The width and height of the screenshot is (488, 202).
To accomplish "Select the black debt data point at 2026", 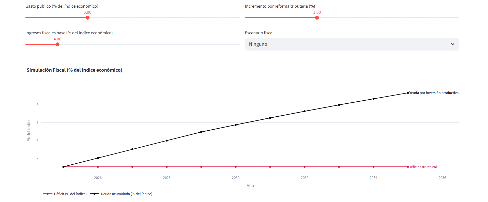I will 98,158.
